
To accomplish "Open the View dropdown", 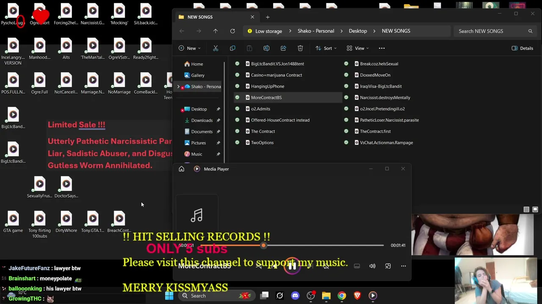I will (358, 48).
